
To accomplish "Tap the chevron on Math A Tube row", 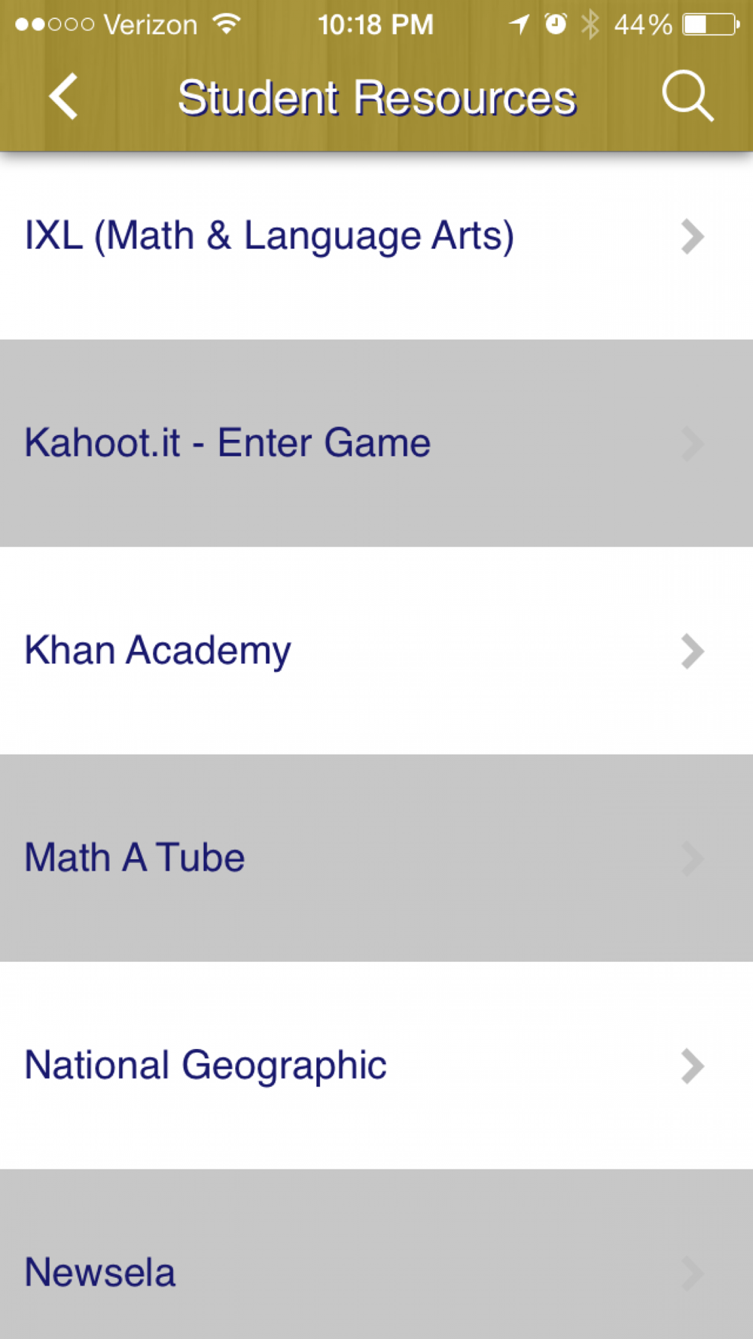I will pyautogui.click(x=692, y=859).
